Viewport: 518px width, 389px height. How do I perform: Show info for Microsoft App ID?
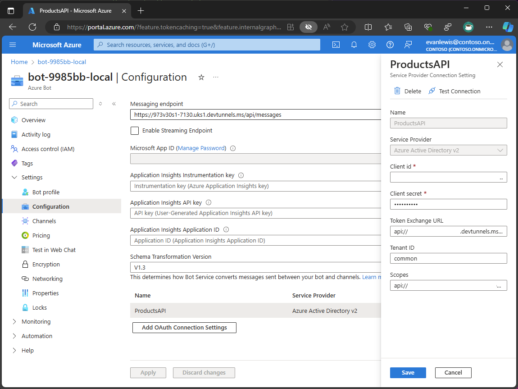pos(233,148)
